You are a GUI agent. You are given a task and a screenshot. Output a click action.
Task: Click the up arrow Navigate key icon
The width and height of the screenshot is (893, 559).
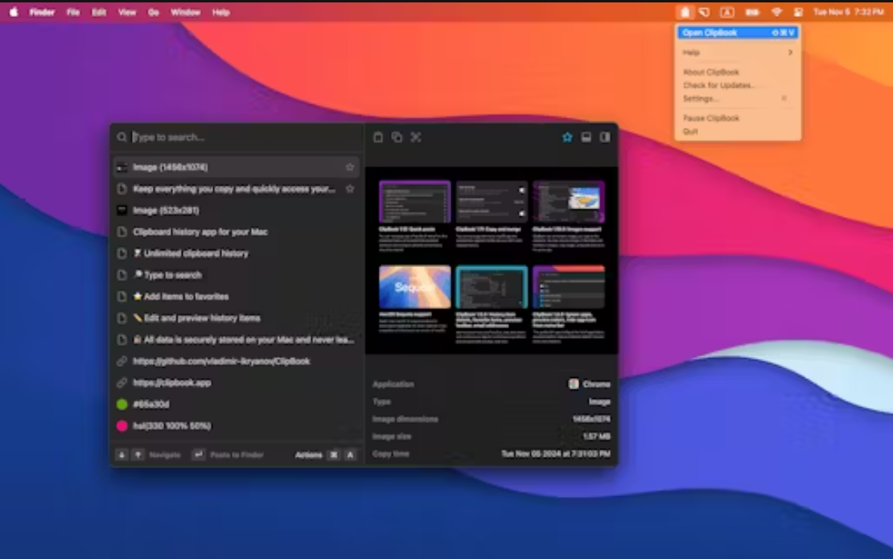(138, 454)
